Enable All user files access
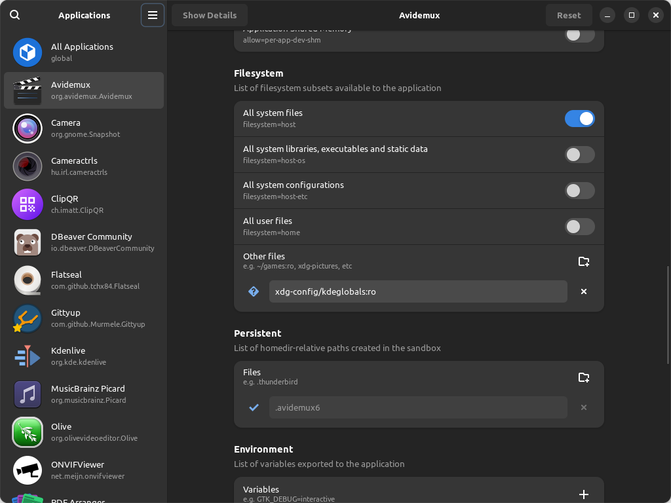 (579, 227)
